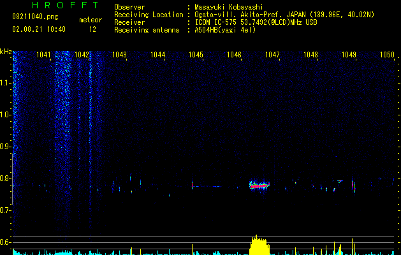The image size is (401, 255).
Task: Click the 0.8 kHz axis value
Action: 5,178
